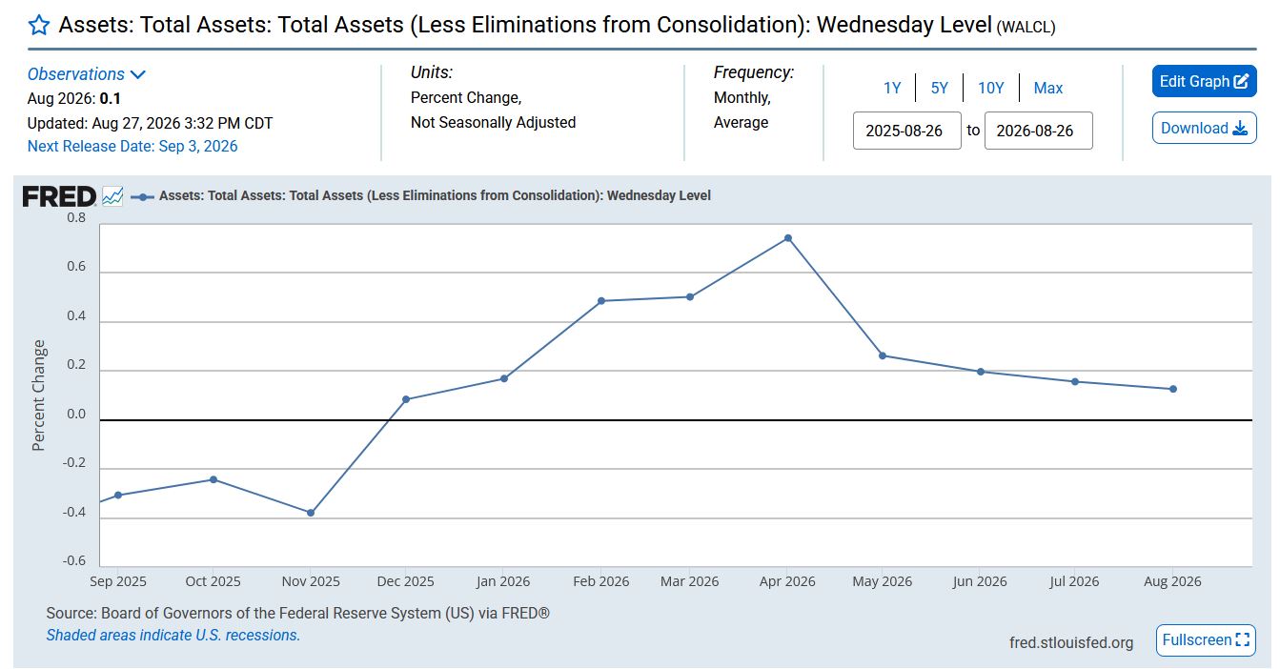Open the chart in Fullscreen
This screenshot has height=669, width=1280.
(x=1206, y=639)
